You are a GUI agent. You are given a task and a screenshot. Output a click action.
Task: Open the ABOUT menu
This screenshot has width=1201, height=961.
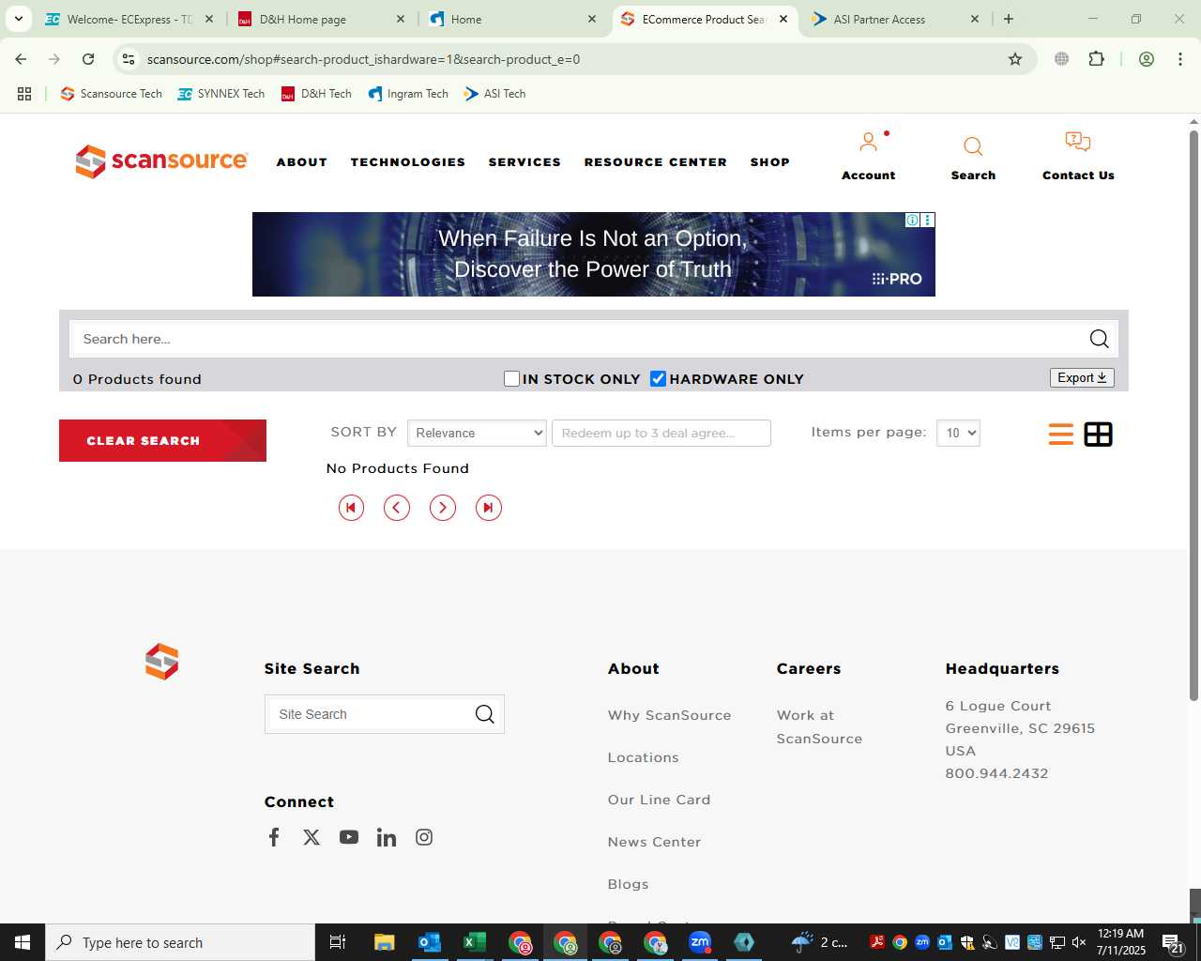pyautogui.click(x=302, y=162)
